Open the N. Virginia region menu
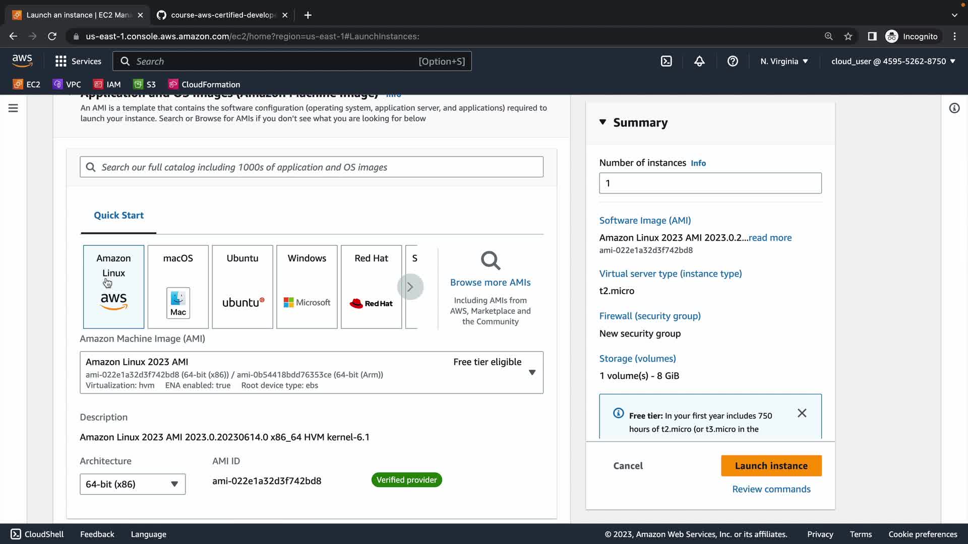968x544 pixels. tap(784, 61)
